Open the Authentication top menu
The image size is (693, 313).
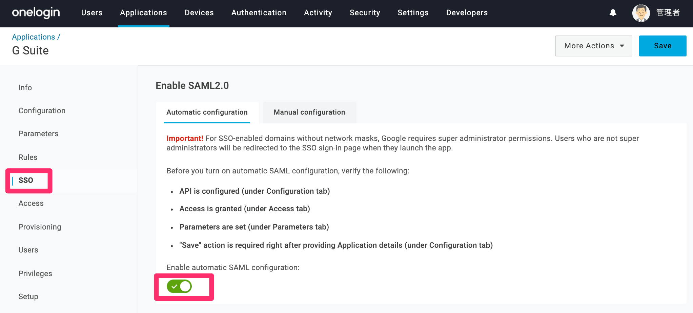(x=259, y=13)
